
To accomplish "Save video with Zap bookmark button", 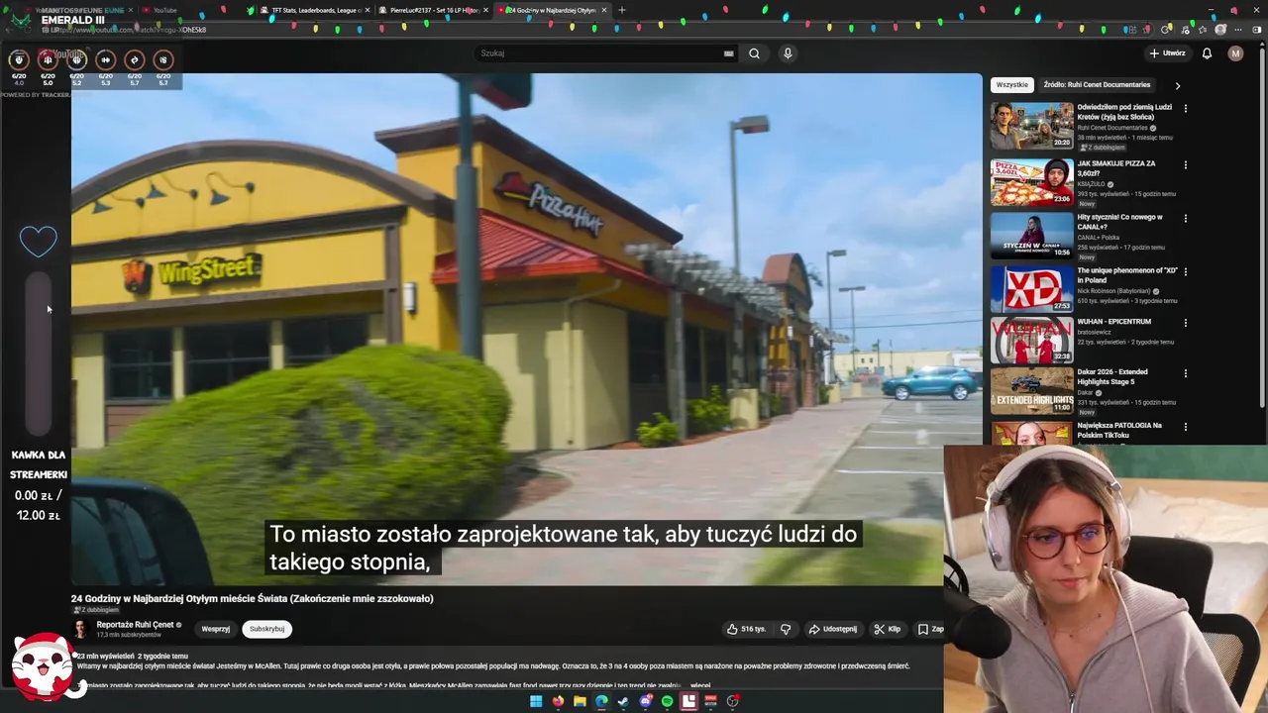I will (929, 629).
